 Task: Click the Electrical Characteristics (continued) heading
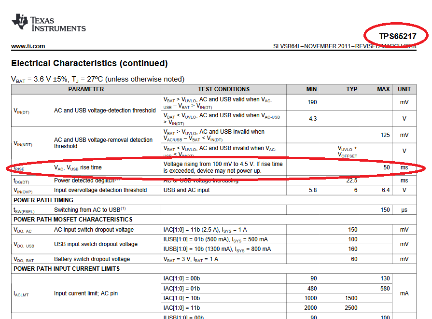tap(89, 63)
